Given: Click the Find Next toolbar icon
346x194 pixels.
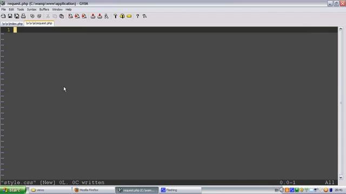Looking at the screenshot, I should pos(77,16).
